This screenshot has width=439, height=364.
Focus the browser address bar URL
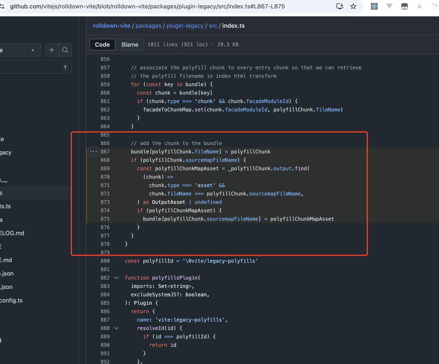(x=147, y=6)
